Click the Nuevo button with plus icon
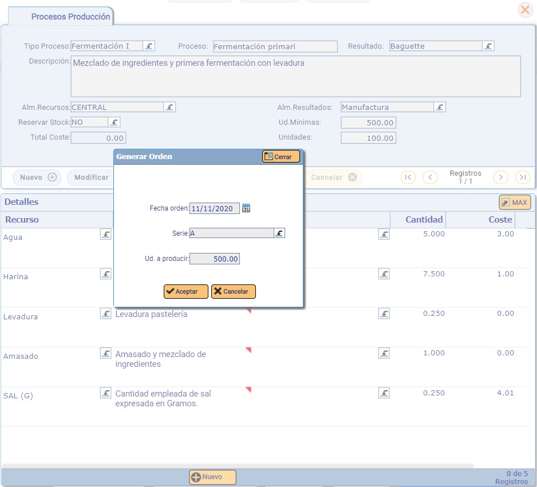The height and width of the screenshot is (487, 537). 37,177
